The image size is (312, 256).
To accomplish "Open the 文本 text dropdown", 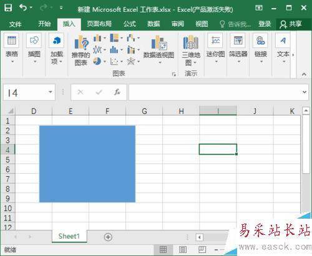I will pyautogui.click(x=283, y=49).
